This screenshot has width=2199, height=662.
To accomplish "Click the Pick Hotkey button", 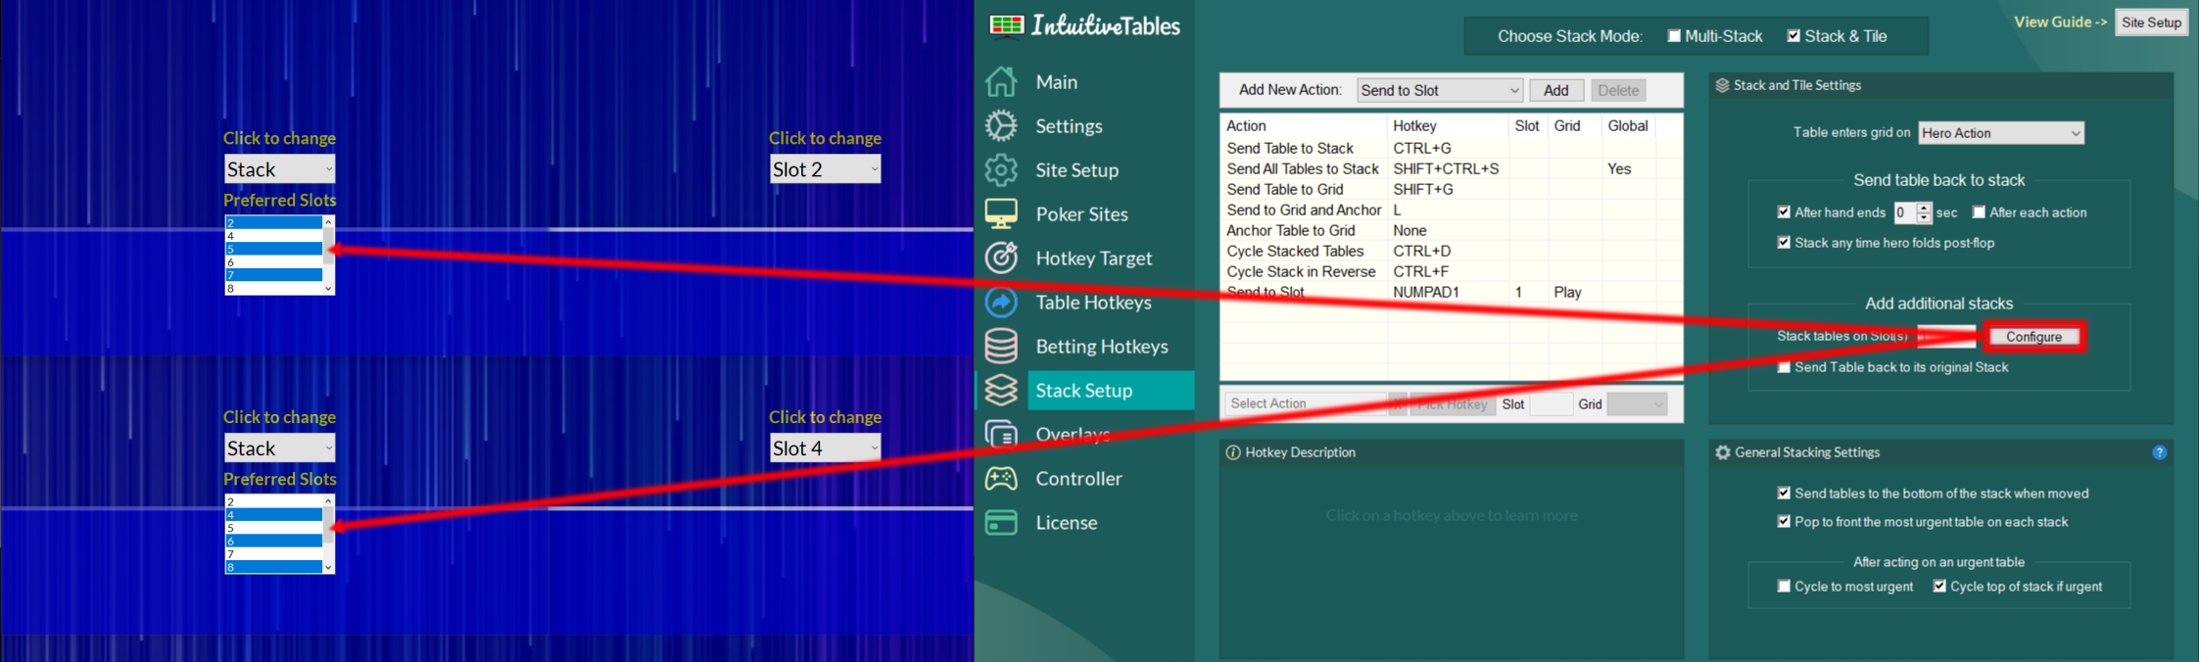I will tap(1453, 403).
